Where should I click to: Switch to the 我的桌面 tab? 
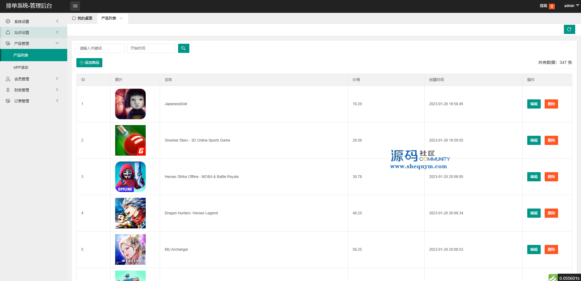click(82, 18)
